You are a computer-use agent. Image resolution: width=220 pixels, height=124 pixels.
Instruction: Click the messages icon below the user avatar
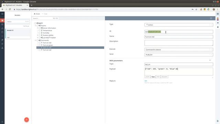click(x=218, y=23)
